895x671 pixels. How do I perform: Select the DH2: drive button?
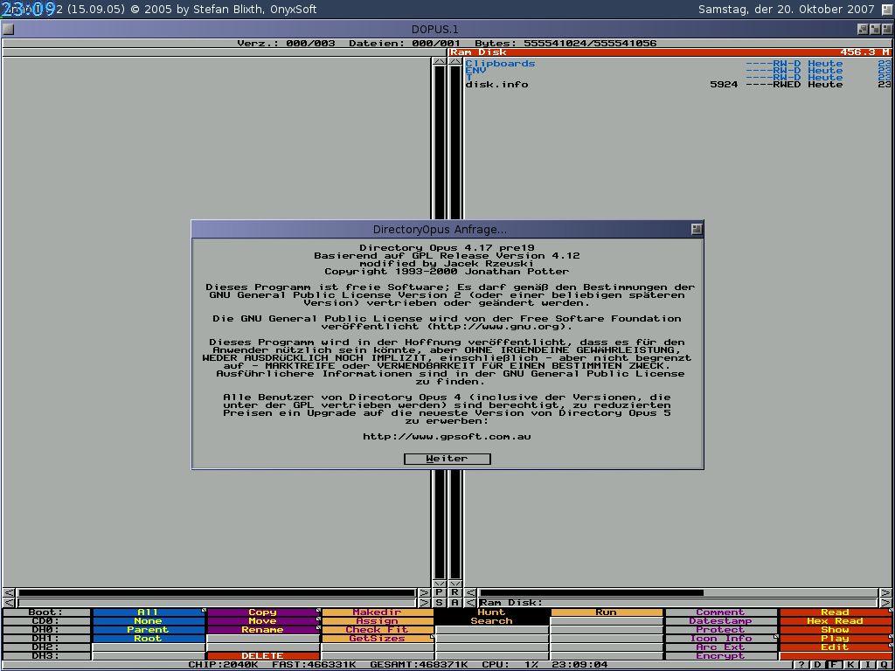click(46, 647)
